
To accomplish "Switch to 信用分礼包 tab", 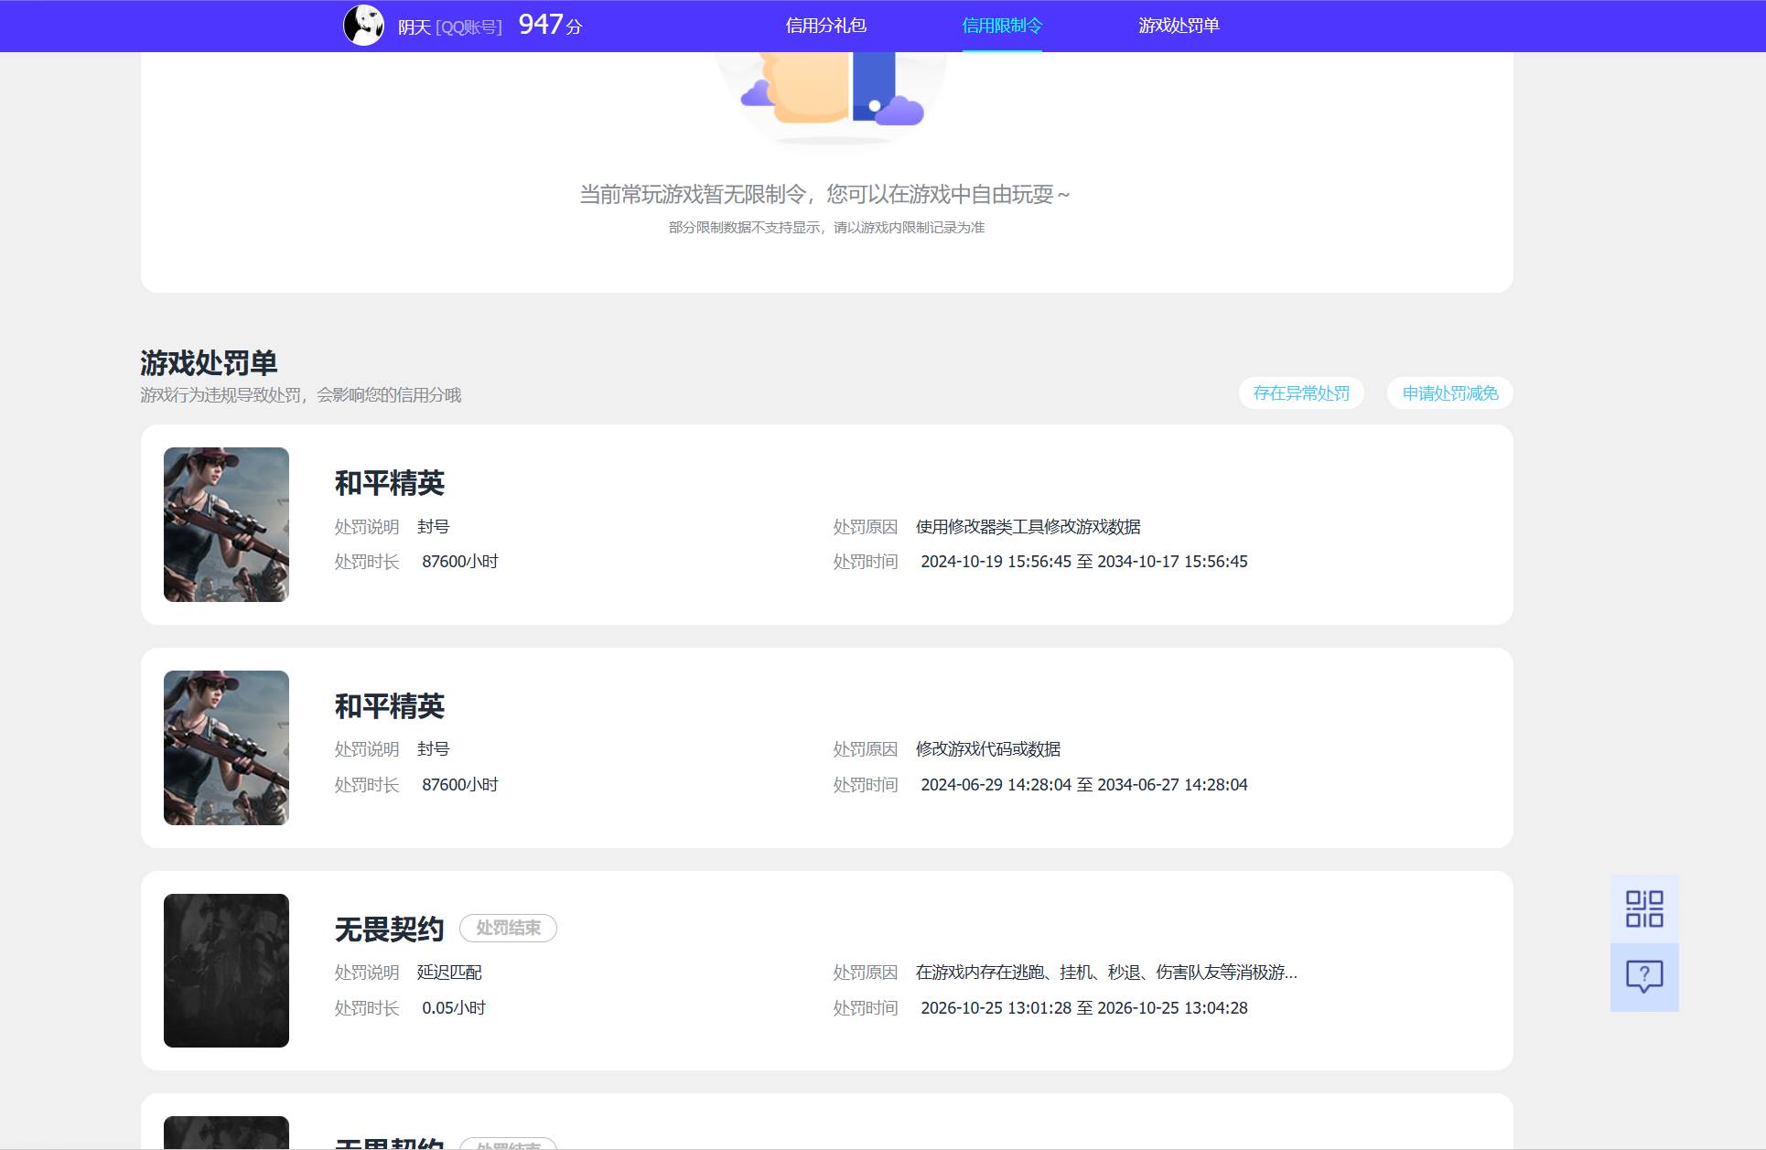I will click(x=826, y=26).
